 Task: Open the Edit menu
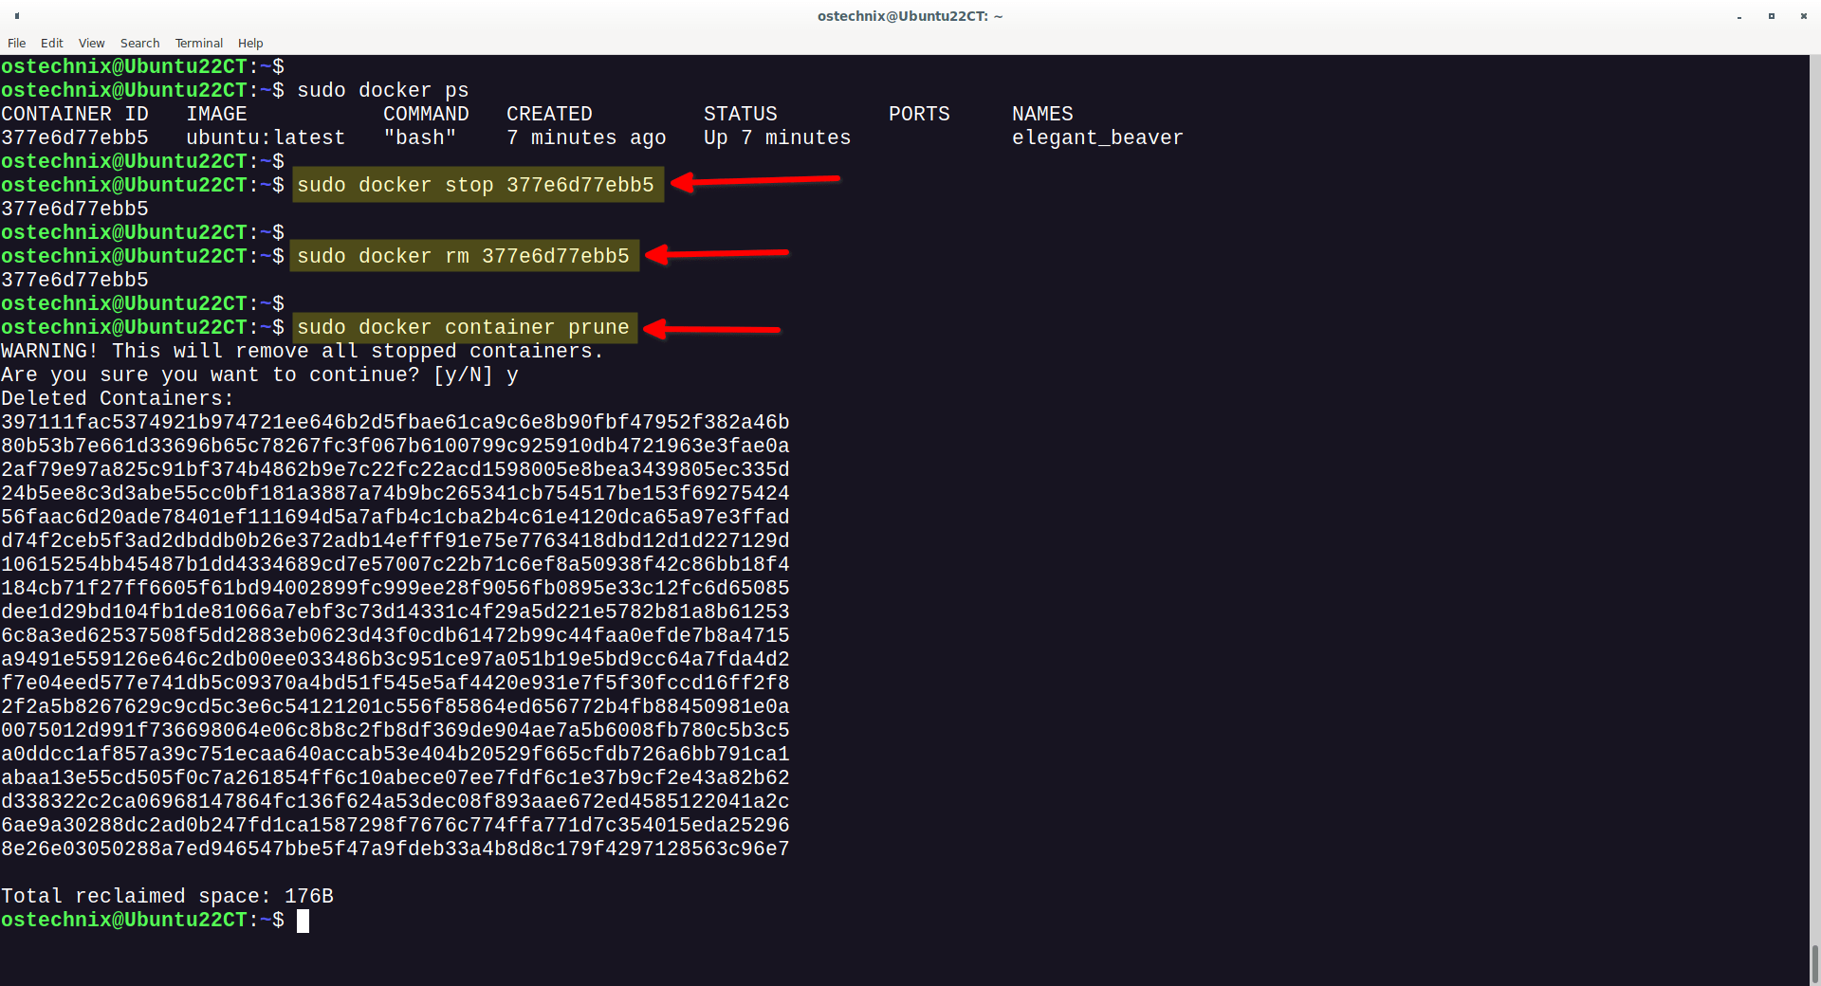[52, 44]
